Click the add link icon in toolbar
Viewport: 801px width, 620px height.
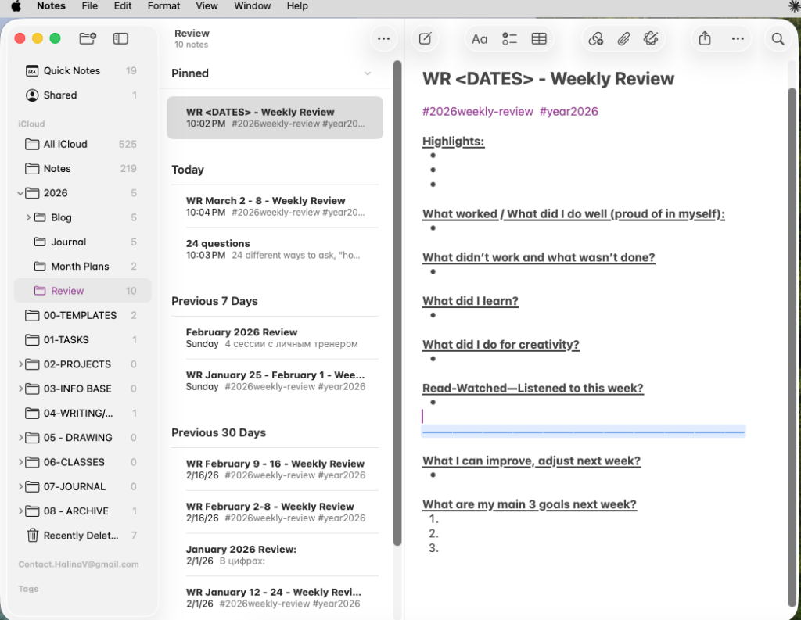point(596,38)
